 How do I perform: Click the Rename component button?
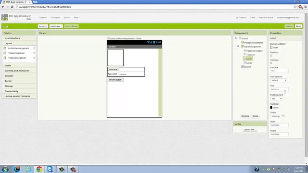coord(245,116)
